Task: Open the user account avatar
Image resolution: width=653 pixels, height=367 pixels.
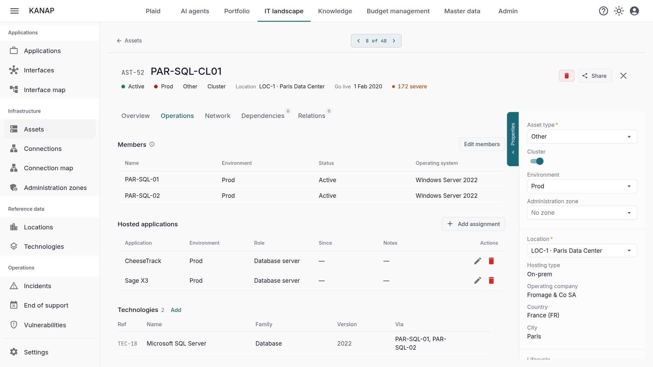Action: (634, 11)
